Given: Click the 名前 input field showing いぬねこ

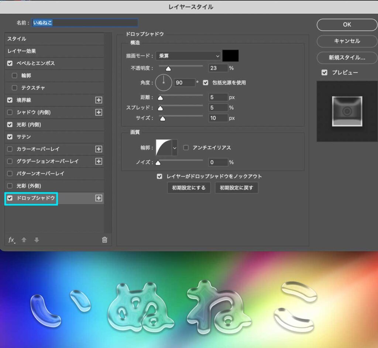Looking at the screenshot, I should click(x=84, y=22).
